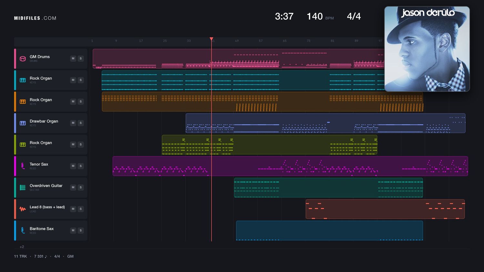
Task: Select the Overdriven Guitar clip region
Action: 328,188
